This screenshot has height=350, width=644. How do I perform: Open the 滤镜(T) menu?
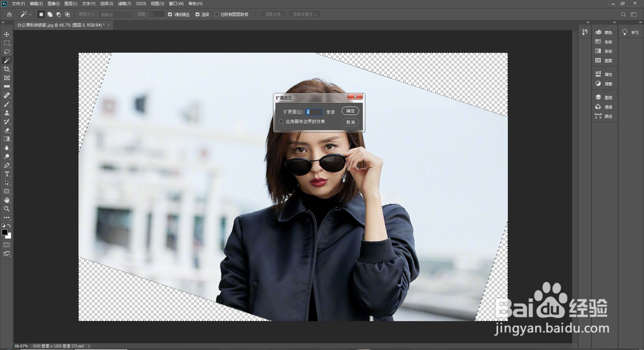[x=124, y=4]
